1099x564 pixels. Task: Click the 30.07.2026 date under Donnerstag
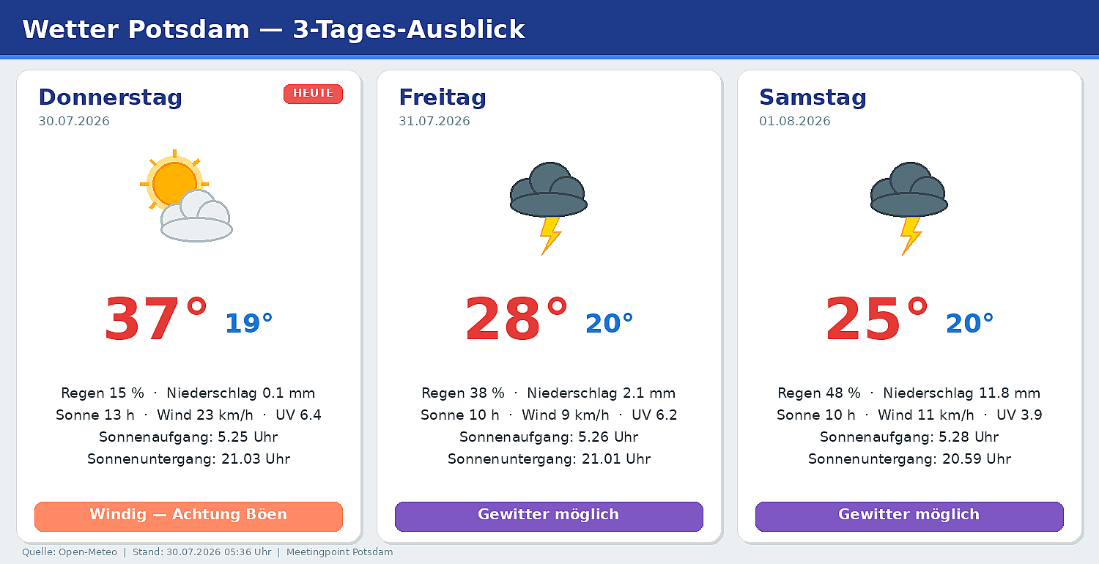click(74, 122)
